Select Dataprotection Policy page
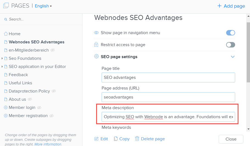The image size is (250, 146). tap(29, 91)
